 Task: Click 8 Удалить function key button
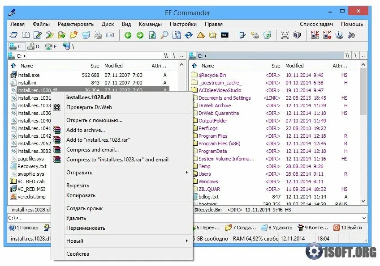tap(277, 228)
